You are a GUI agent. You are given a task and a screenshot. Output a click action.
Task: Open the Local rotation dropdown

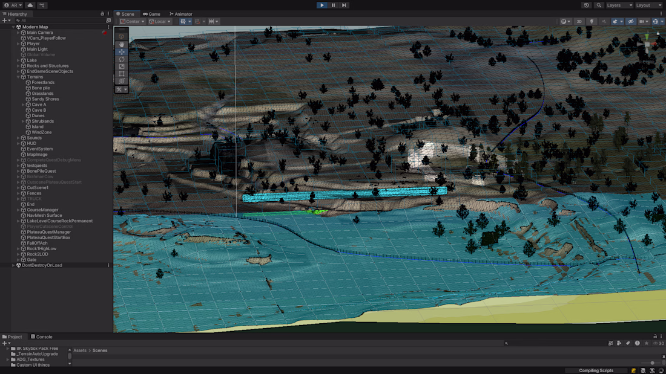pyautogui.click(x=160, y=21)
